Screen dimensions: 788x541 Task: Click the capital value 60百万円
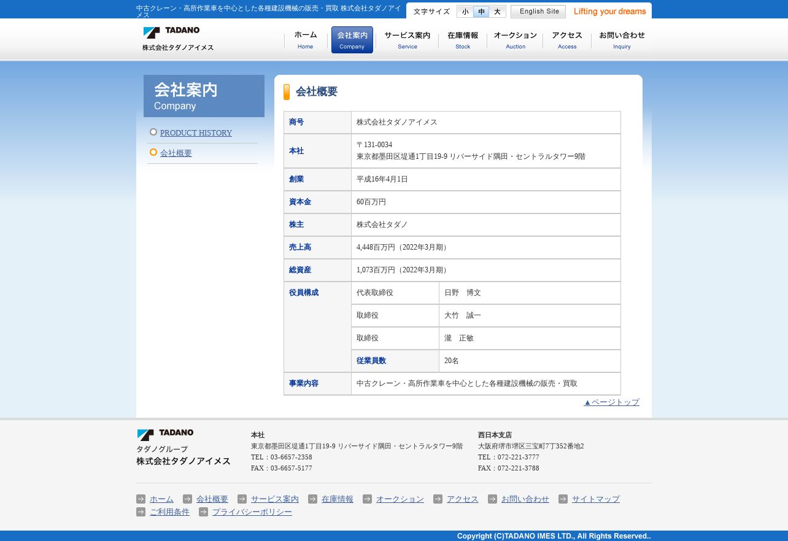[x=371, y=202]
